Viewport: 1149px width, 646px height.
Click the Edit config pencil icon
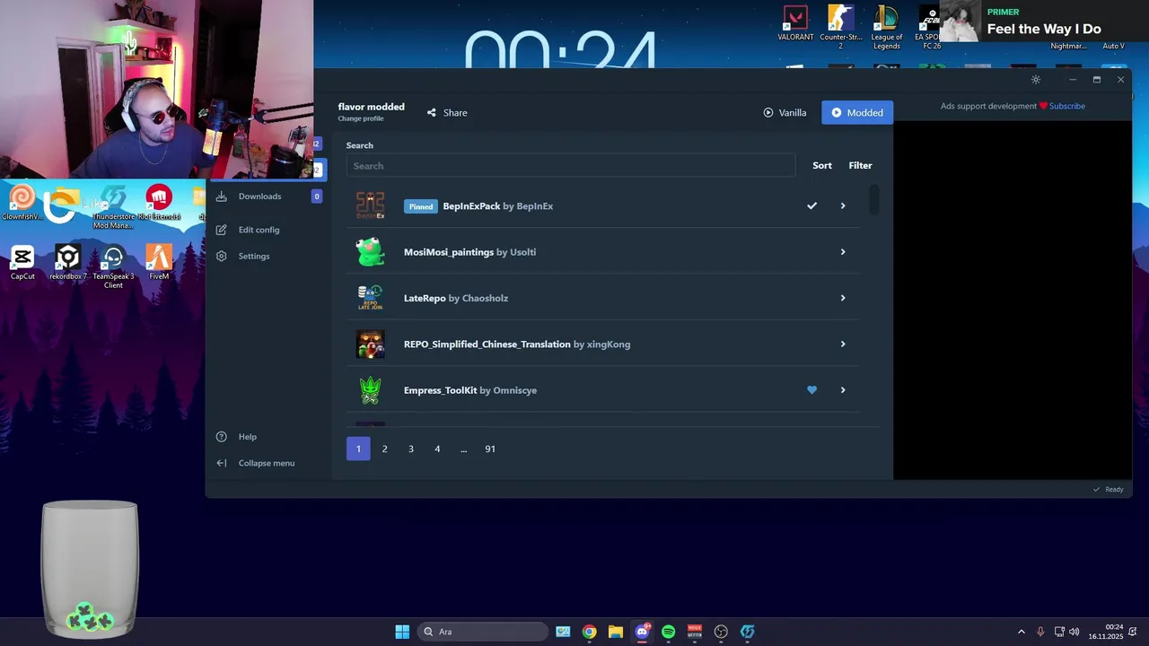point(221,230)
